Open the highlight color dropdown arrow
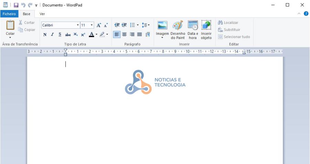 pos(107,34)
